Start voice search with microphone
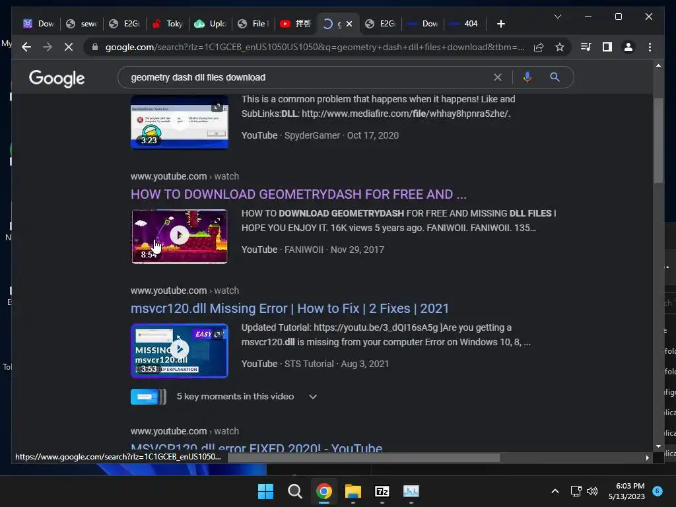The height and width of the screenshot is (507, 676). click(527, 77)
